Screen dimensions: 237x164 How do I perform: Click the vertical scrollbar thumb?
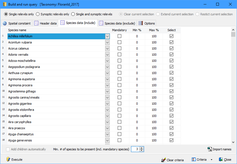click(233, 34)
